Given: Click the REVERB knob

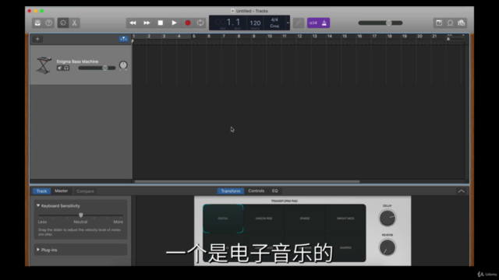Looking at the screenshot, I should [x=388, y=247].
